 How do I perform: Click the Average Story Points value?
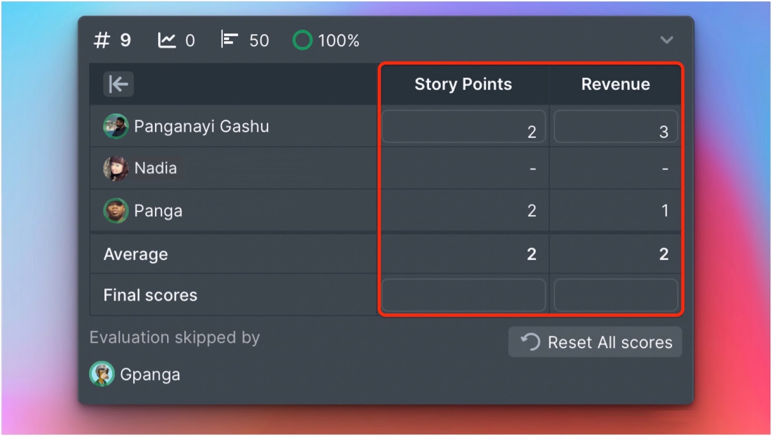[531, 254]
